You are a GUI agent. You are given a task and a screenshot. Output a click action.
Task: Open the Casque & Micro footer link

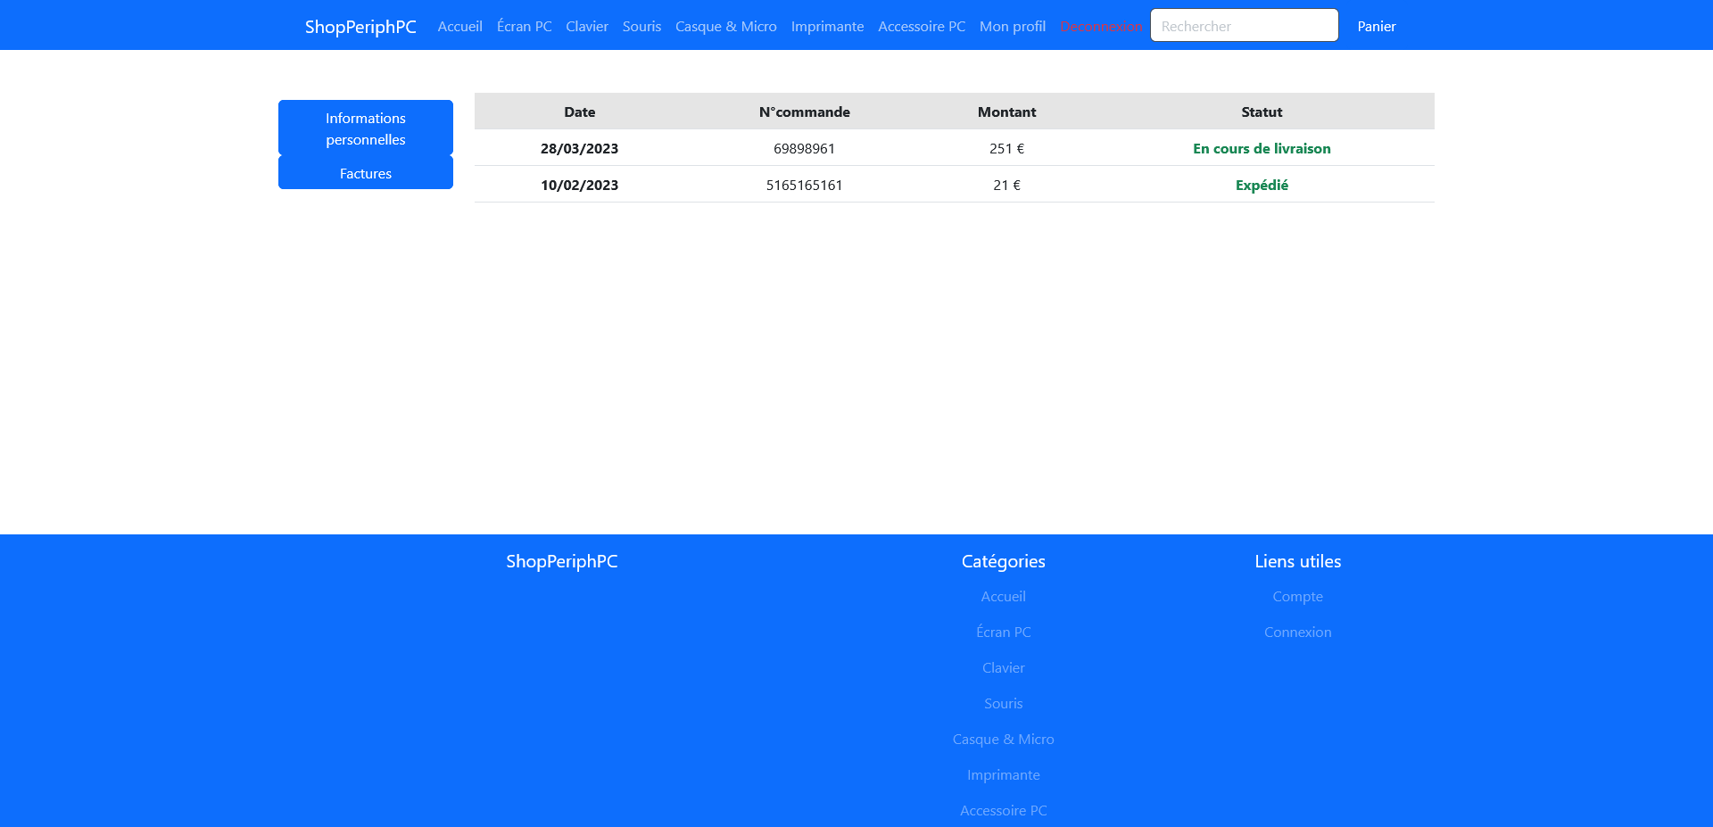(x=1004, y=739)
